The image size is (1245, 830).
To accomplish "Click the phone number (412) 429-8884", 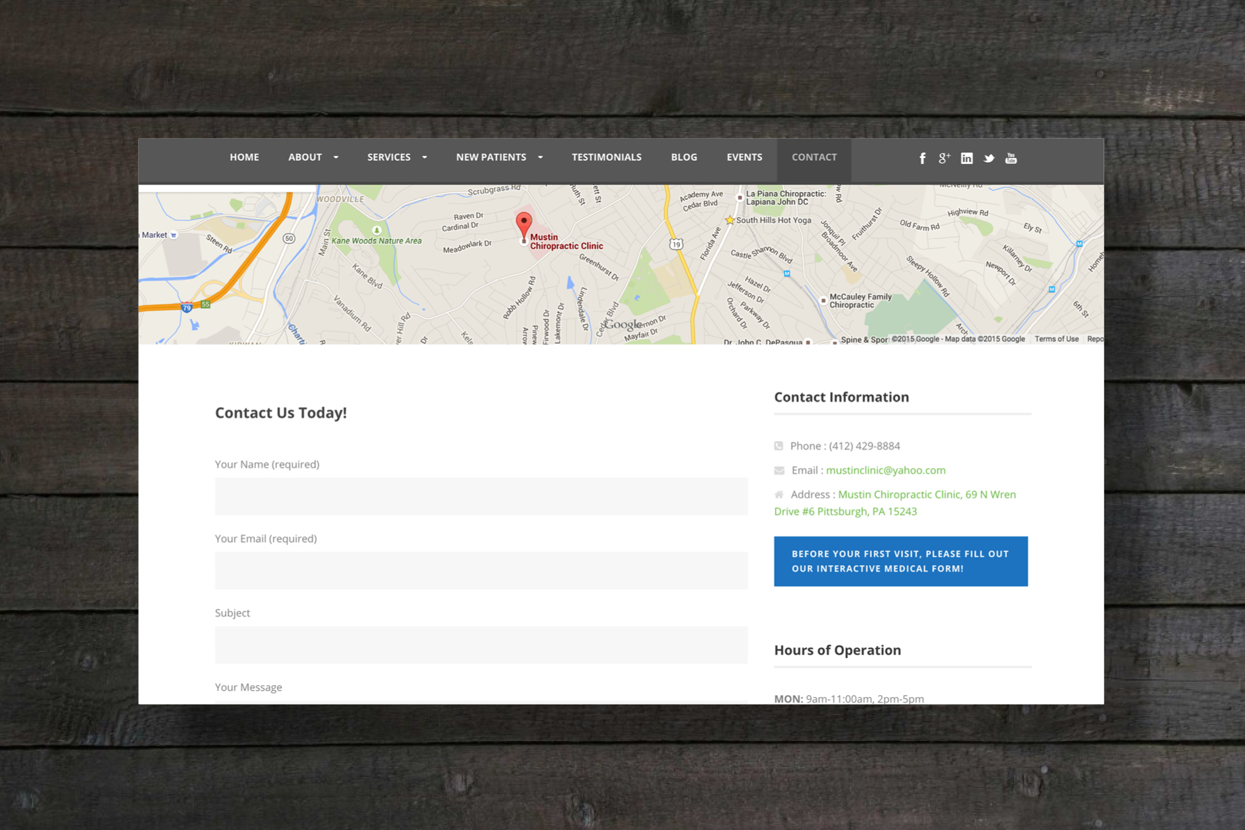I will pyautogui.click(x=865, y=446).
